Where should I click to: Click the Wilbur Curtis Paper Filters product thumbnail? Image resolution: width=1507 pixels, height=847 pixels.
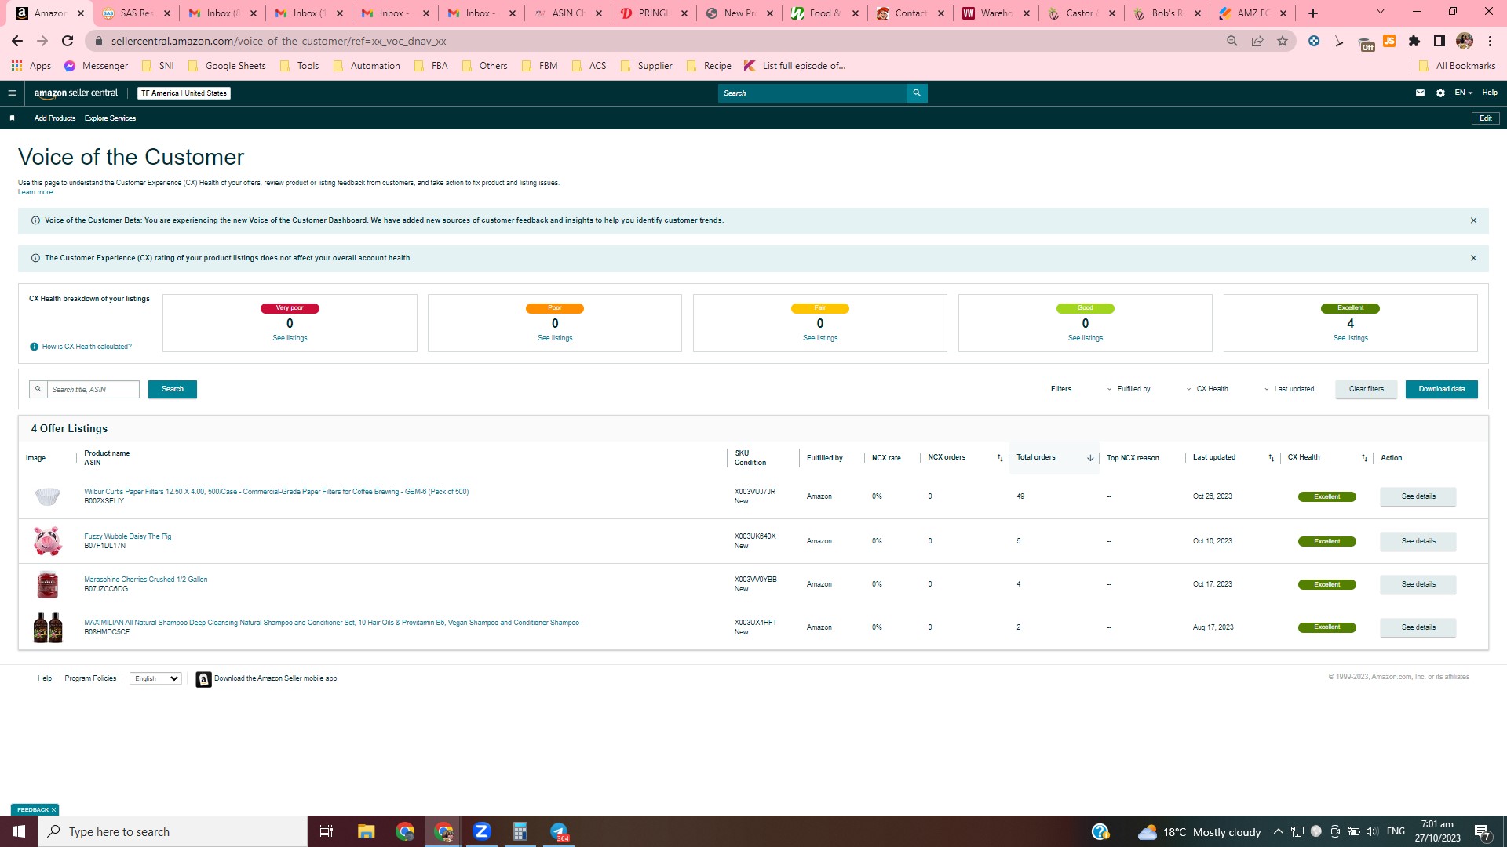coord(47,496)
